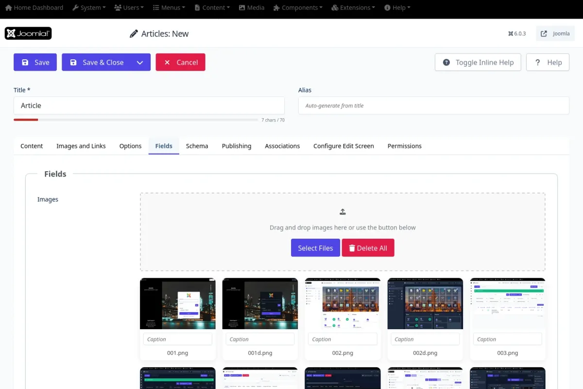Click the red Delete All button
This screenshot has width=583, height=389.
point(368,248)
